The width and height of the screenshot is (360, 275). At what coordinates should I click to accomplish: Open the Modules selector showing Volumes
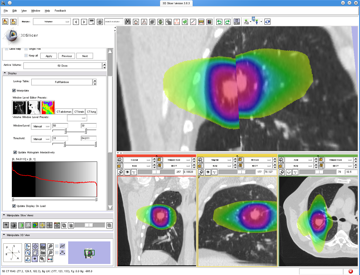pos(52,22)
